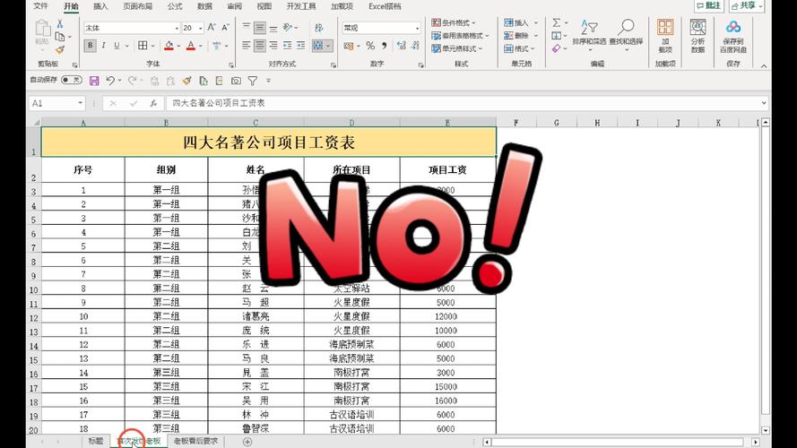
Task: Toggle Italic formatting
Action: pos(104,46)
